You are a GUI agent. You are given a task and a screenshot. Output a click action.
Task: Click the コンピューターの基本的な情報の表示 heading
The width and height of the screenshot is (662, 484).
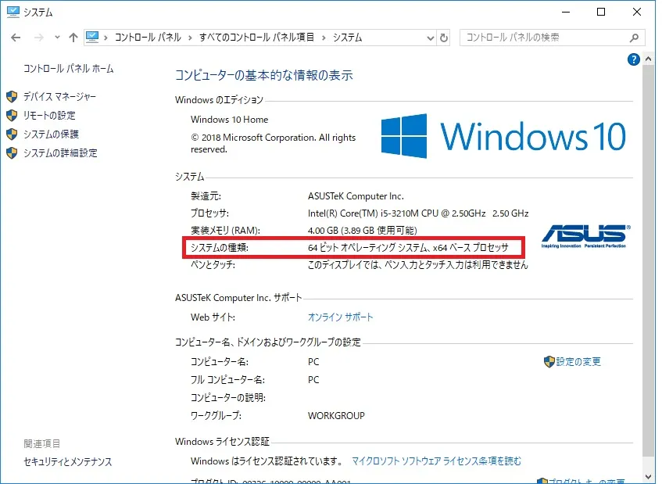tap(264, 75)
